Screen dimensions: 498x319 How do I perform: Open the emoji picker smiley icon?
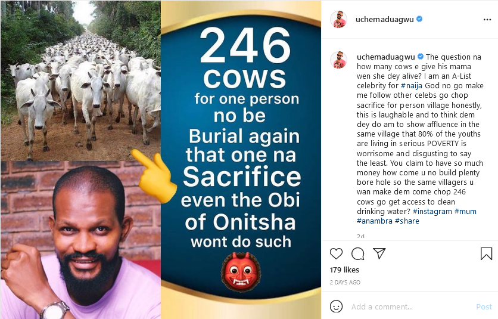click(336, 306)
